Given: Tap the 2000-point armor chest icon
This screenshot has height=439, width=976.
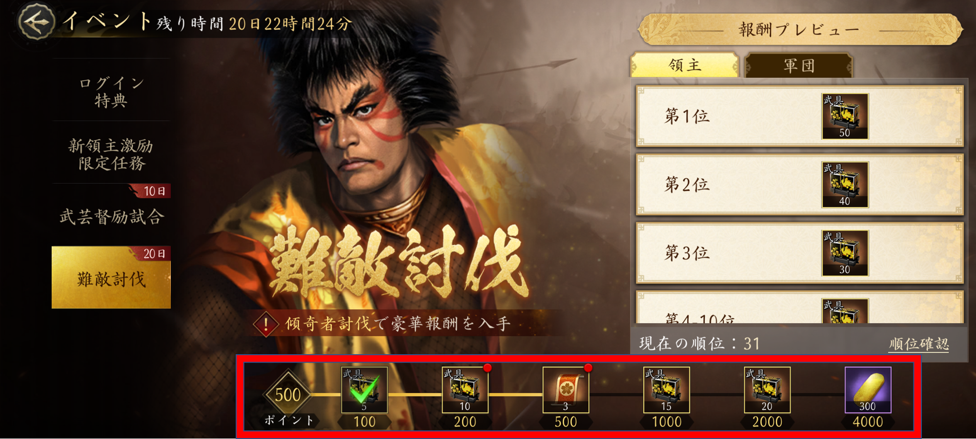Looking at the screenshot, I should pyautogui.click(x=767, y=390).
